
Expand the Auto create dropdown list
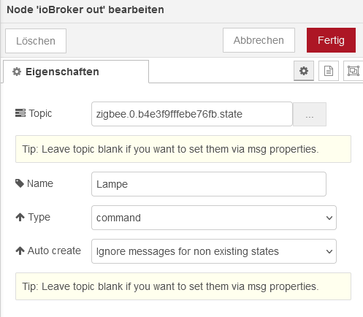point(214,251)
